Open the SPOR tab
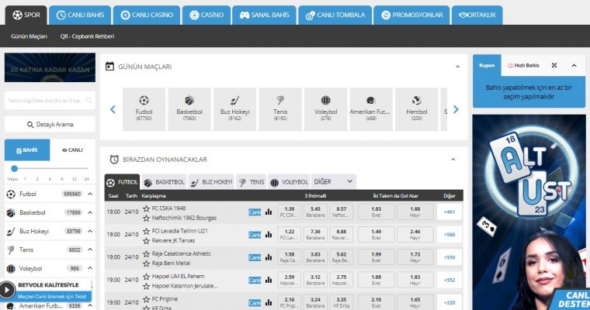Viewport: 590px width, 310px height. [x=26, y=15]
